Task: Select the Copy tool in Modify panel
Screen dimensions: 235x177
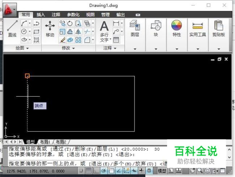Action: click(63, 23)
